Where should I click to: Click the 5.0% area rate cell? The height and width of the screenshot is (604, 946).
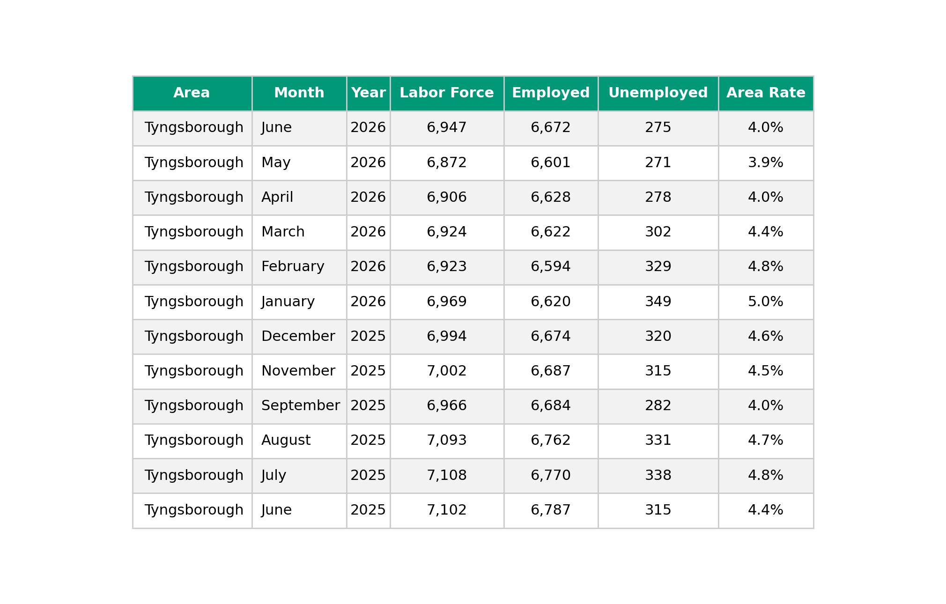pos(766,302)
